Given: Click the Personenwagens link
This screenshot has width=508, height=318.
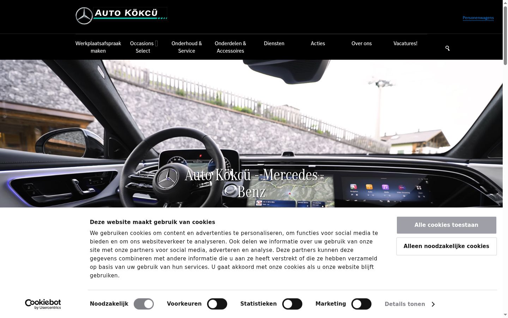Looking at the screenshot, I should (x=478, y=18).
